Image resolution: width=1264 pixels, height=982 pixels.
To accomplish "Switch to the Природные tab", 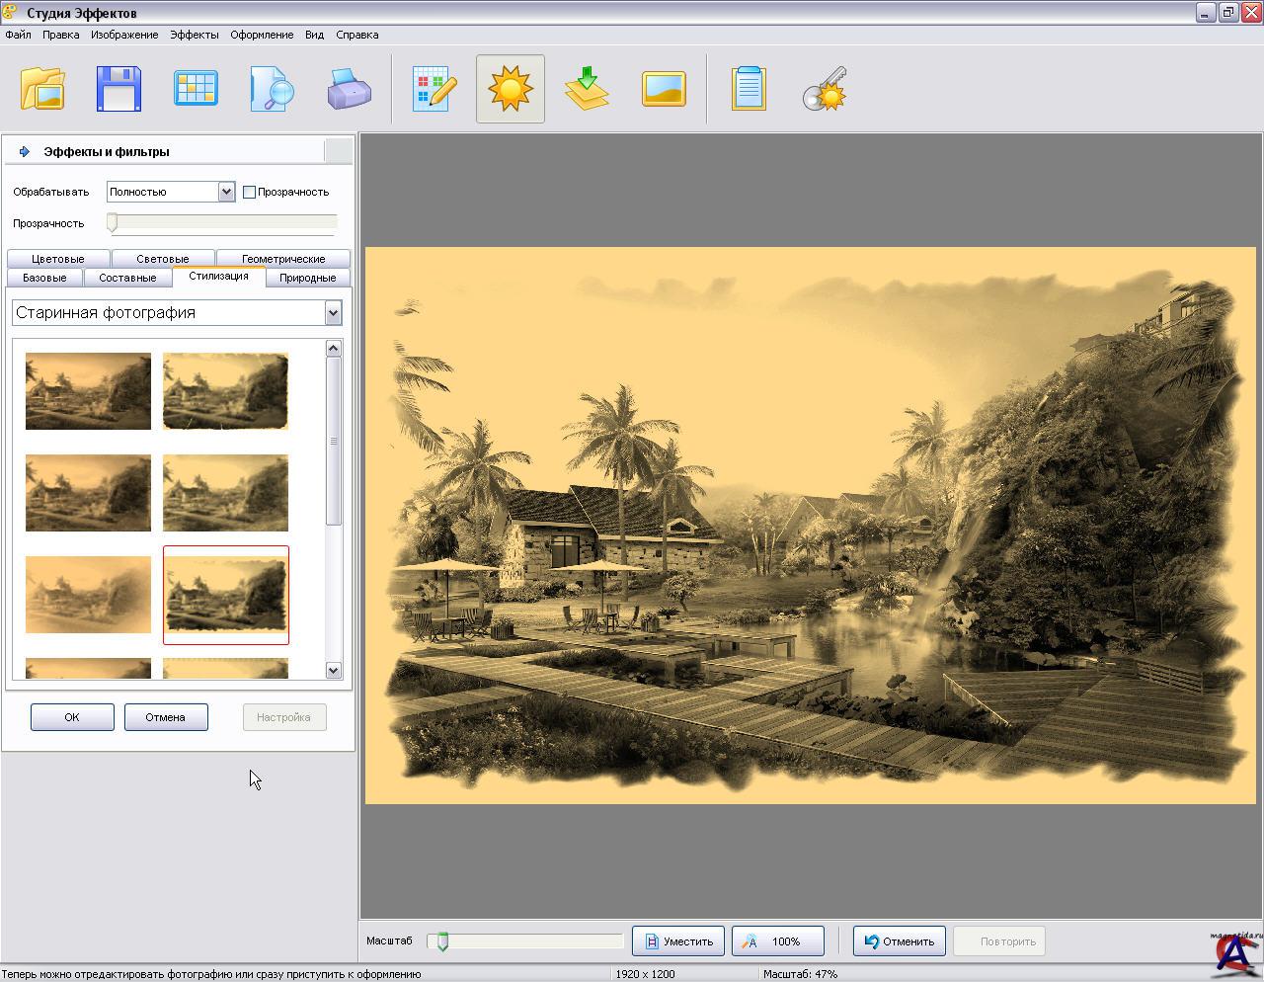I will tap(307, 278).
